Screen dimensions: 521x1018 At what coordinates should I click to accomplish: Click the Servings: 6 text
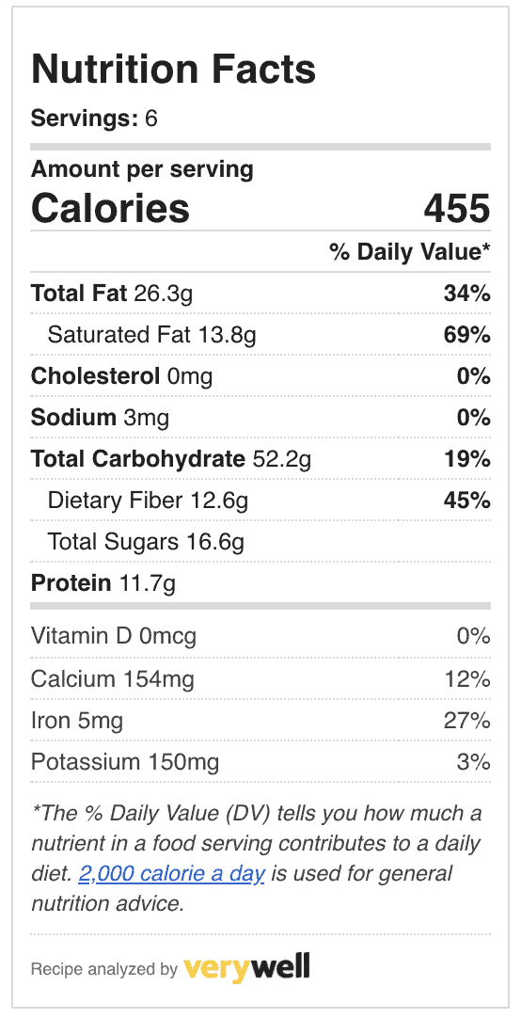click(95, 119)
